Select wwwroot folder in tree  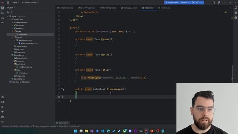point(19,28)
